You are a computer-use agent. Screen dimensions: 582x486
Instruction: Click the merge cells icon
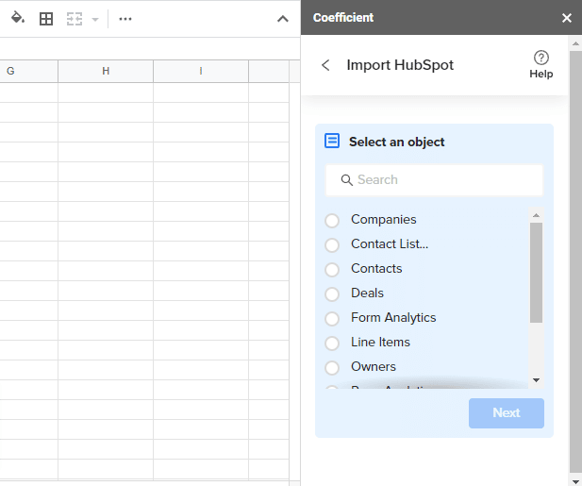(x=75, y=19)
